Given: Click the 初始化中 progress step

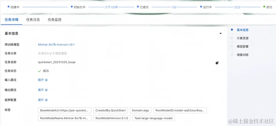Looking at the screenshot, I should coord(78,7).
